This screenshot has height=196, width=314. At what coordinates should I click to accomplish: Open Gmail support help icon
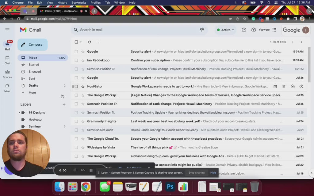pos(244,30)
